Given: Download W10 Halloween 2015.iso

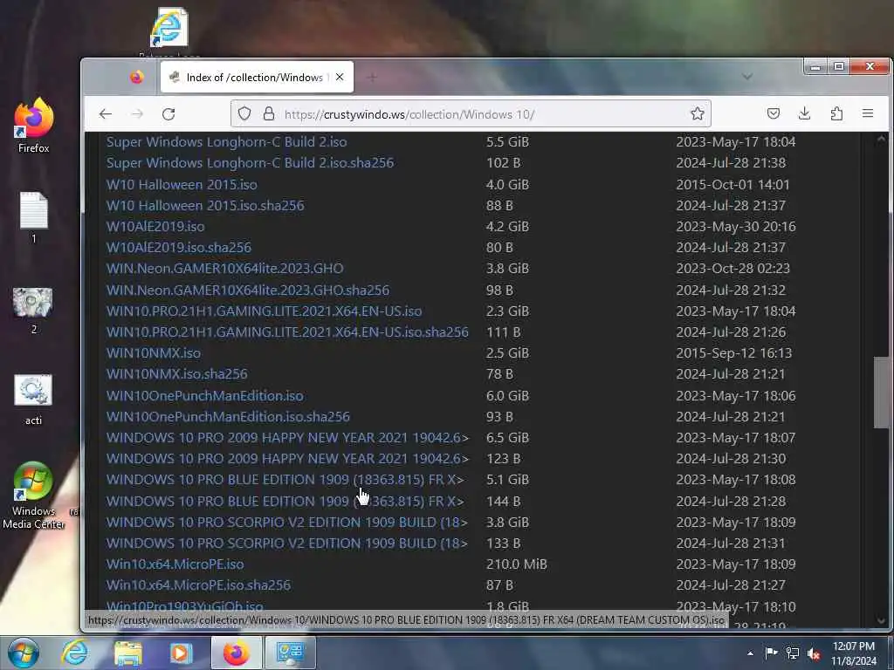Looking at the screenshot, I should pos(182,185).
